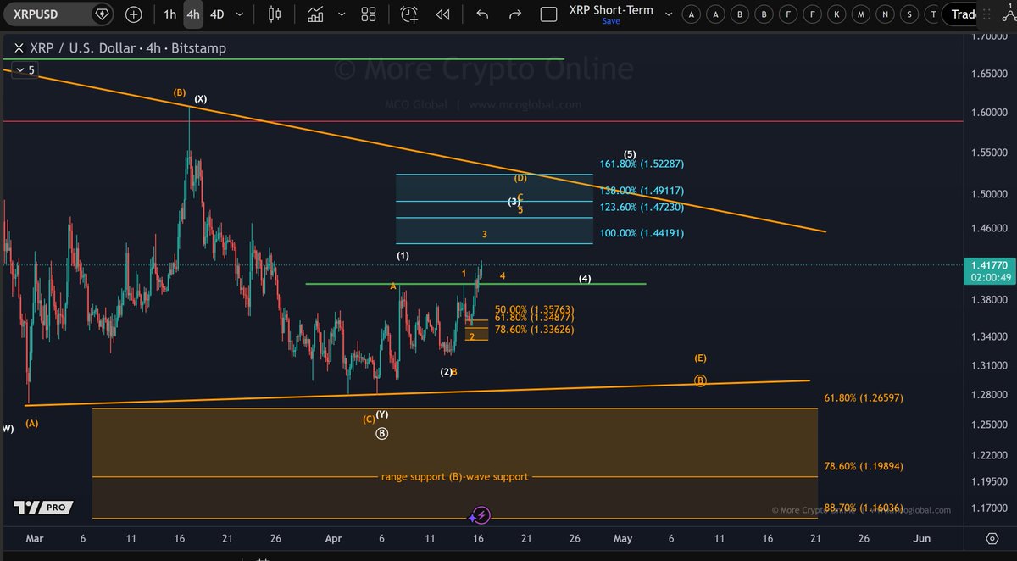Click the purple lightning event marker

481,515
